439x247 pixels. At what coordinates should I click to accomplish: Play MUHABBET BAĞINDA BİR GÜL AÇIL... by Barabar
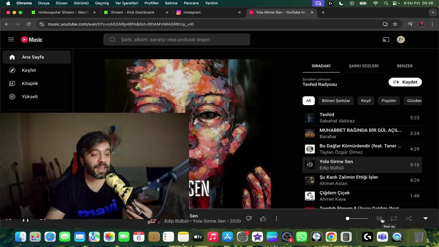(362, 133)
